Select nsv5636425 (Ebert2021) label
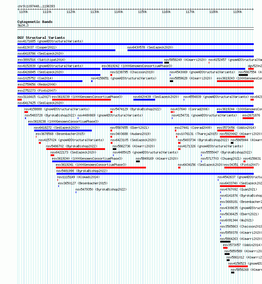 coord(239,214)
